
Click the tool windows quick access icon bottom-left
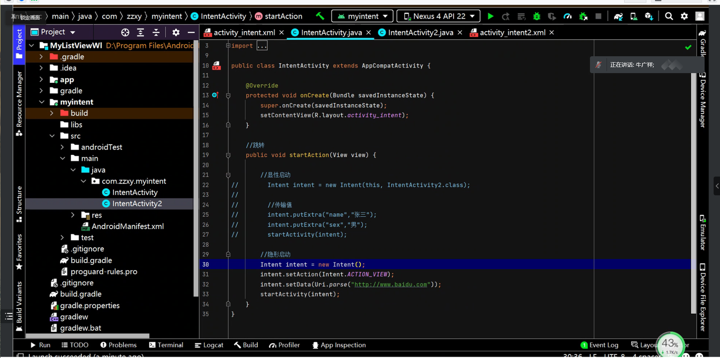tap(9, 316)
